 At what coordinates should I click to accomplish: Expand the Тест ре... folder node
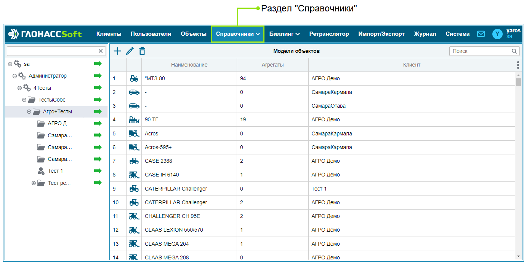click(34, 183)
